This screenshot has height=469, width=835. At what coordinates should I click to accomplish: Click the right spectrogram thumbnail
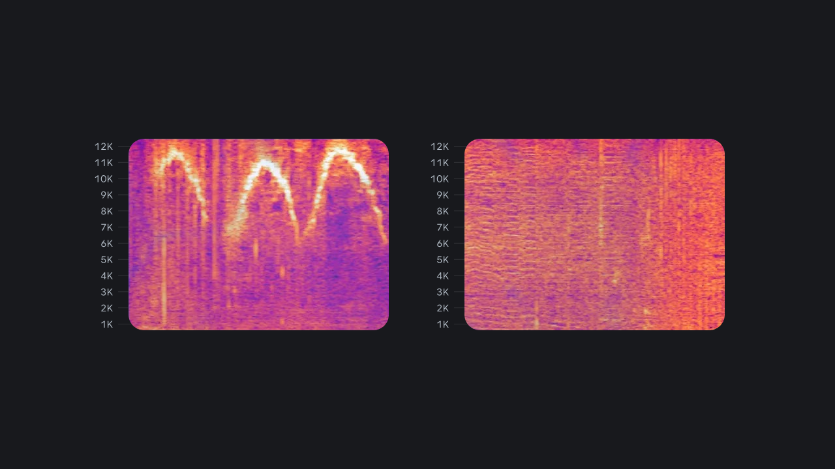(594, 234)
